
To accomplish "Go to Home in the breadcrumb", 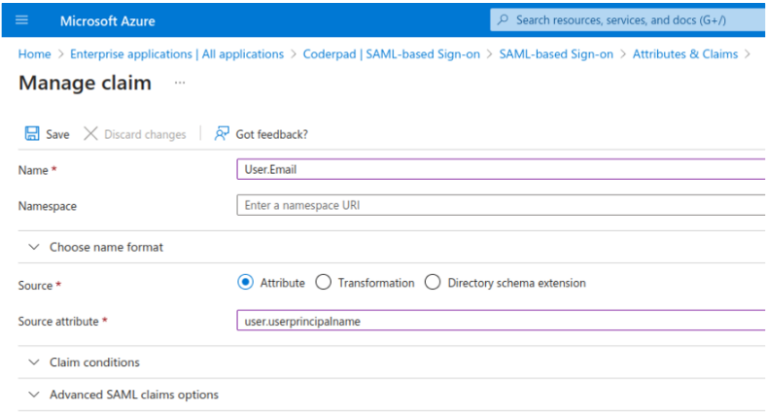I will 34,54.
